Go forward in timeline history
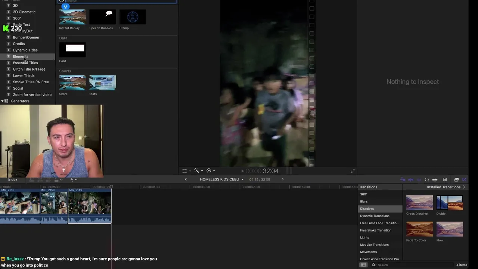 click(x=283, y=179)
